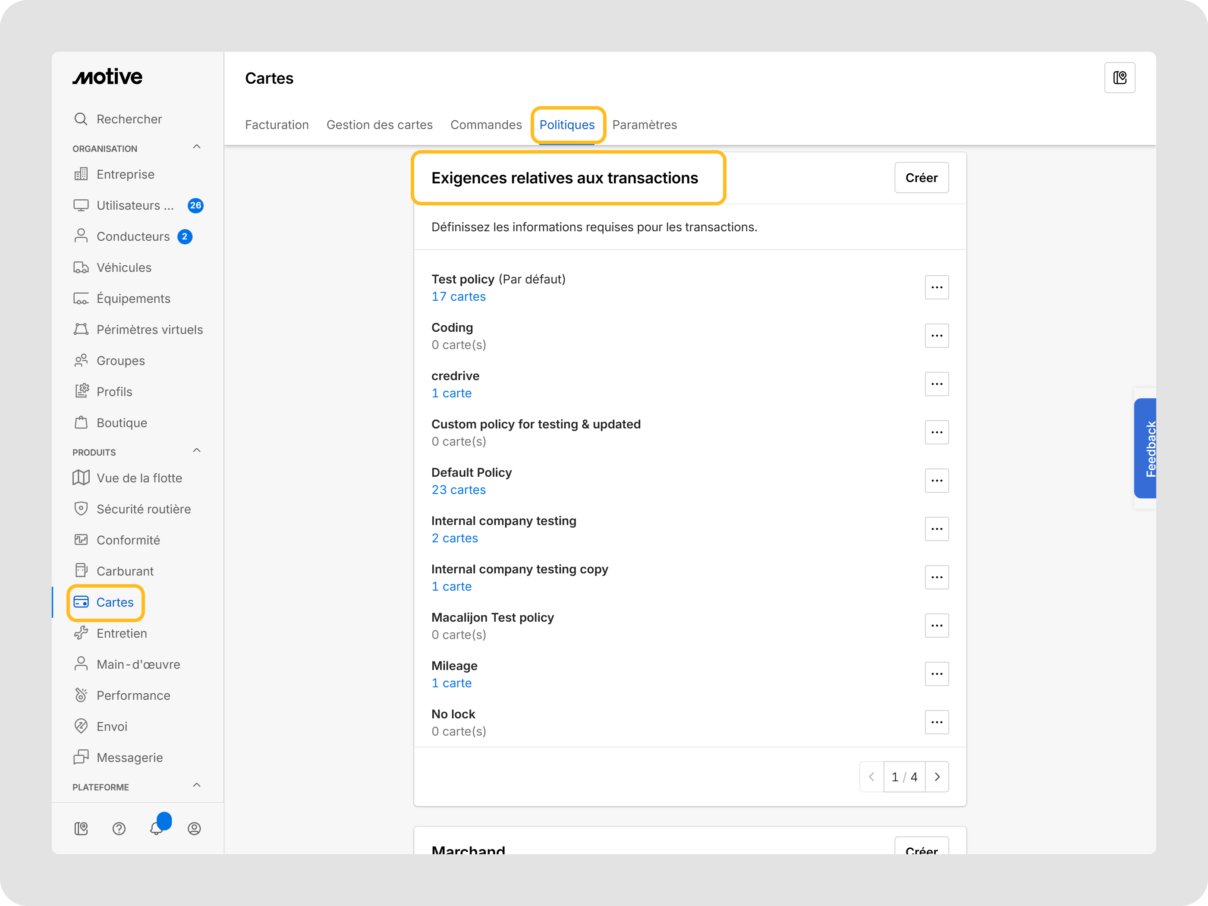Open the Feedback side tab
The image size is (1208, 906).
point(1145,449)
